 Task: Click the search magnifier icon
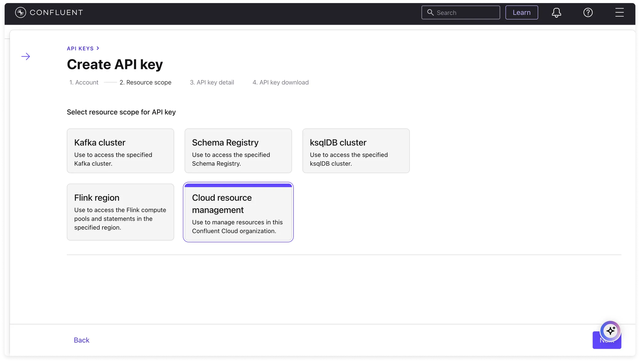pos(430,12)
